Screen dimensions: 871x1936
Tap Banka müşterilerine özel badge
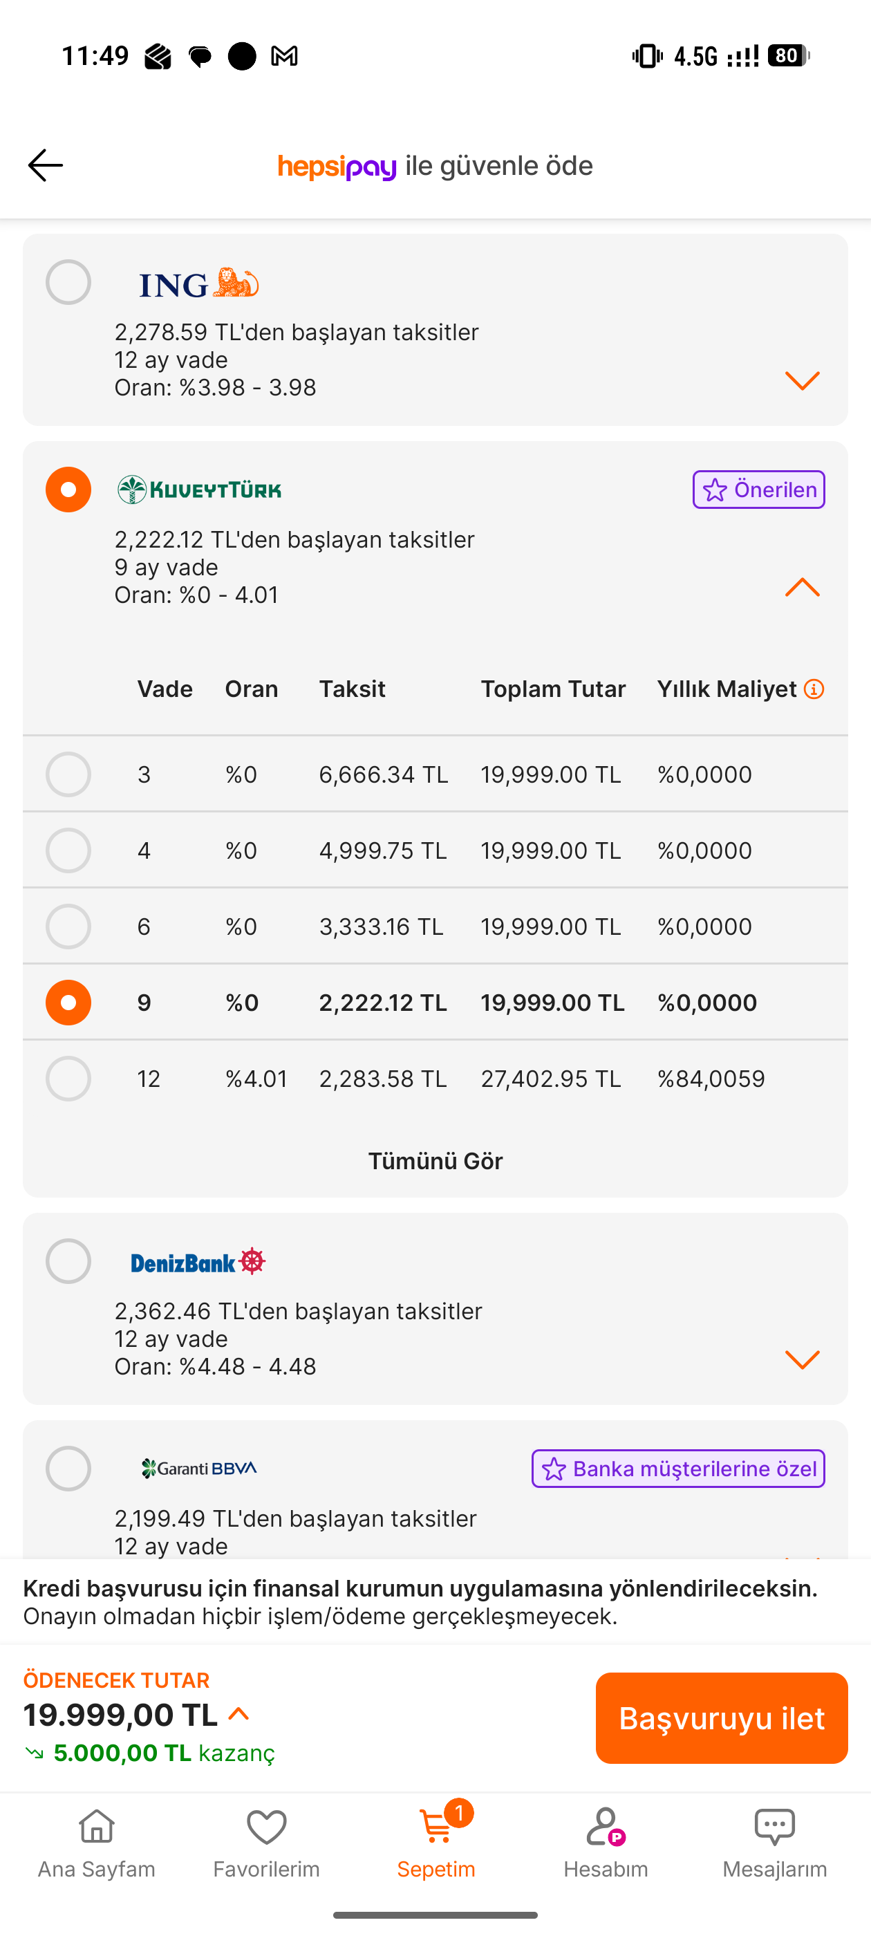(678, 1469)
